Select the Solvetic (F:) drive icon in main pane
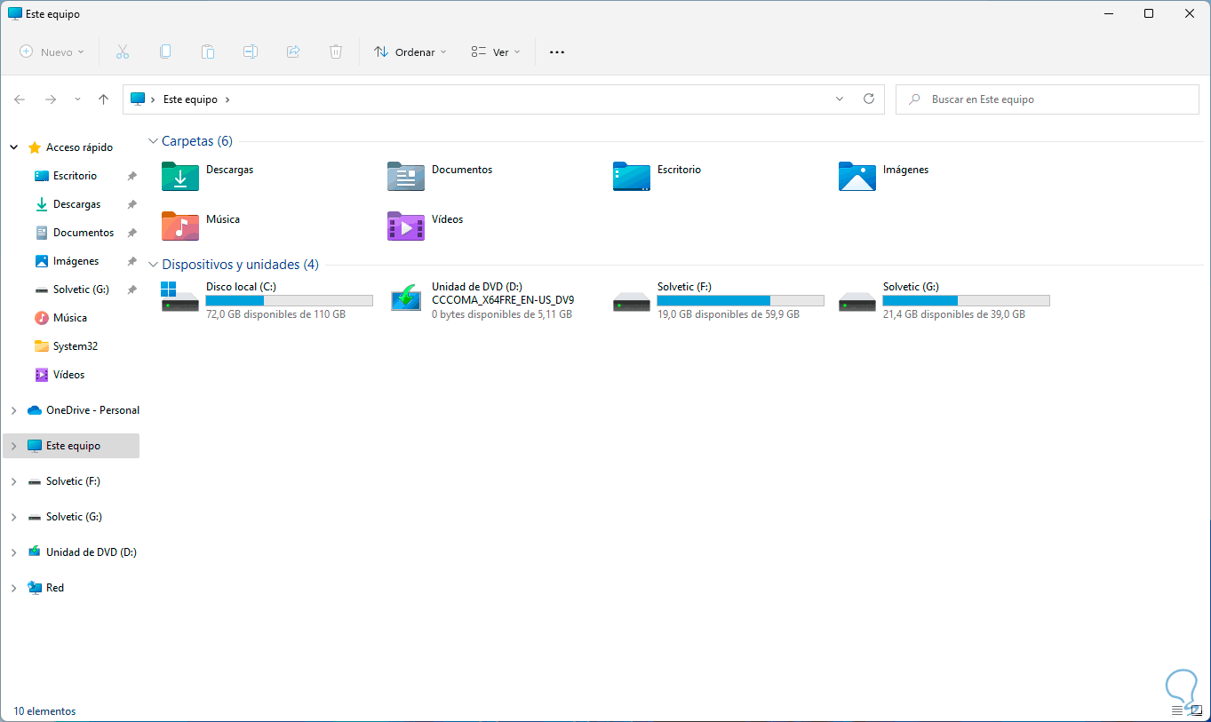 pos(632,302)
